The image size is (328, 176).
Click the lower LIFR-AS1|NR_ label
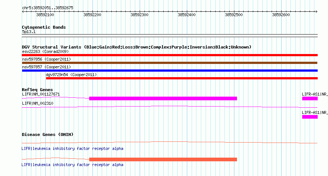(x=315, y=112)
